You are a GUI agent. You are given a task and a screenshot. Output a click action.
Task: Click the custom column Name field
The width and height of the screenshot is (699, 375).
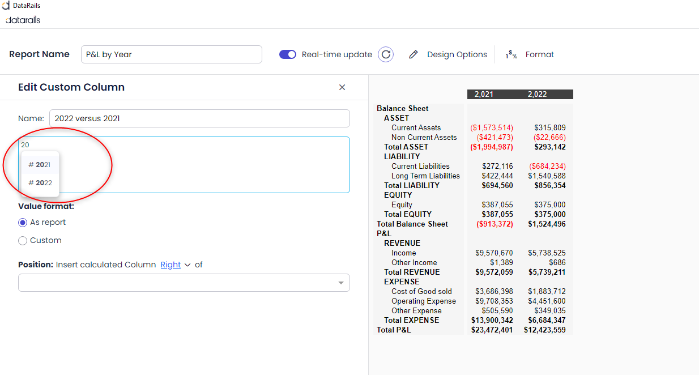point(199,118)
